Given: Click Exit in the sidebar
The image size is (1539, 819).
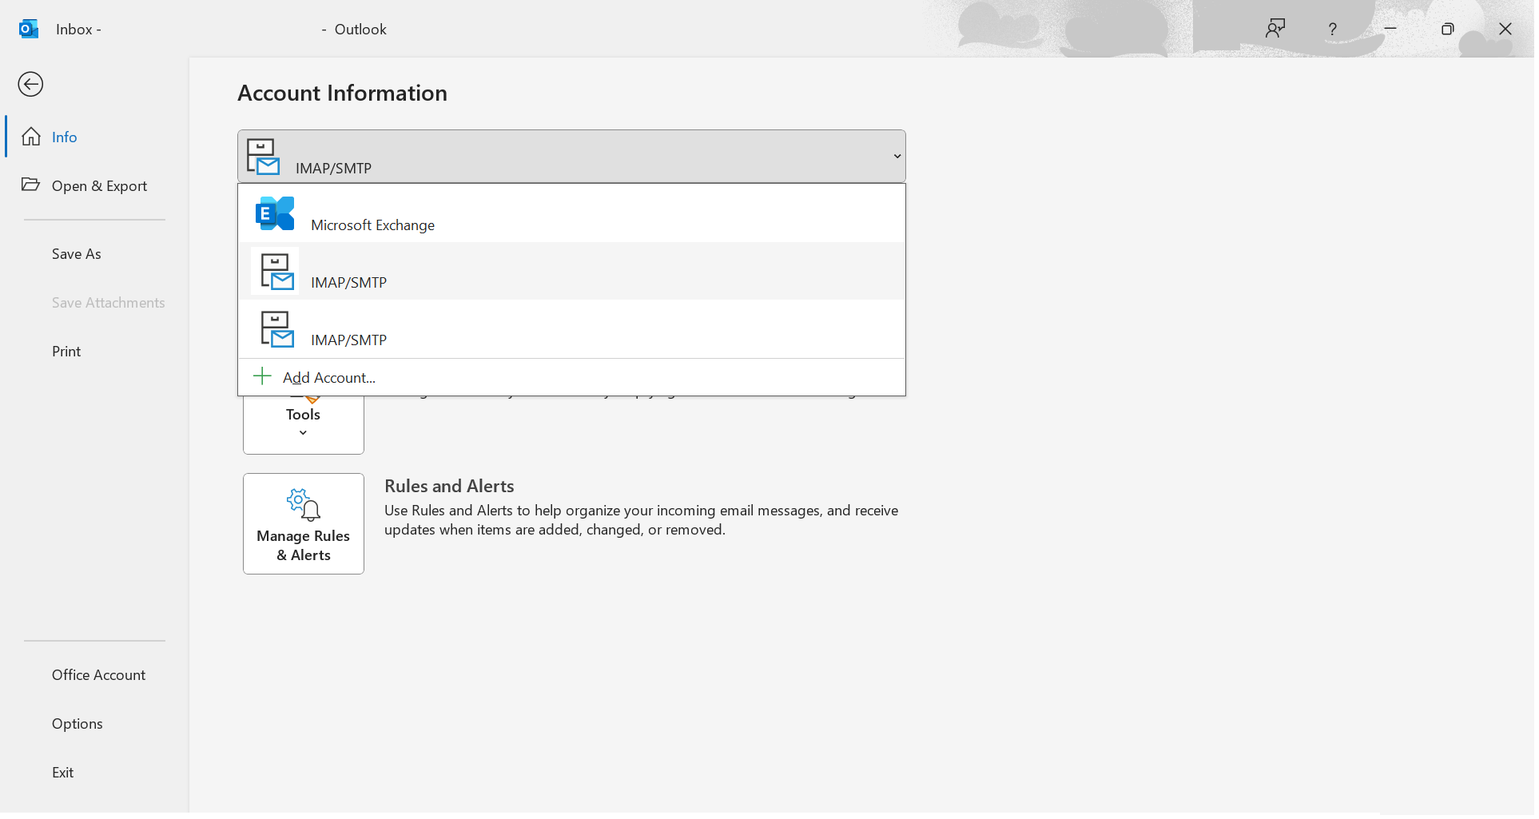Looking at the screenshot, I should point(62,773).
